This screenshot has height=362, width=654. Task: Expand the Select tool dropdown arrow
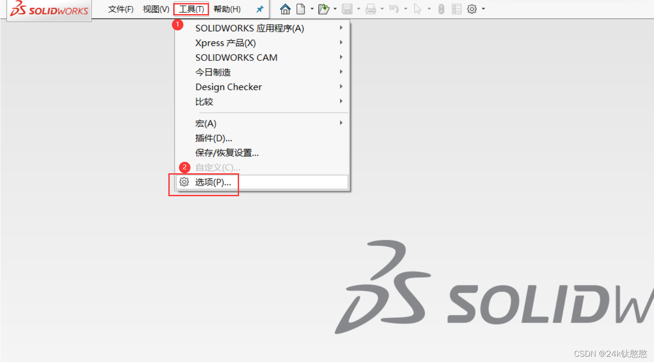[429, 9]
